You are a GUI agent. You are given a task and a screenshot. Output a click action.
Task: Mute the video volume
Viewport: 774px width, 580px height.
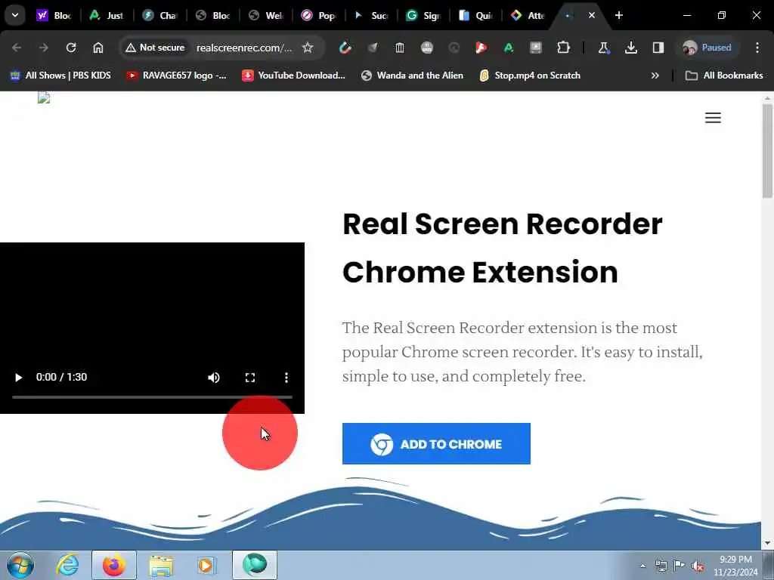point(214,378)
